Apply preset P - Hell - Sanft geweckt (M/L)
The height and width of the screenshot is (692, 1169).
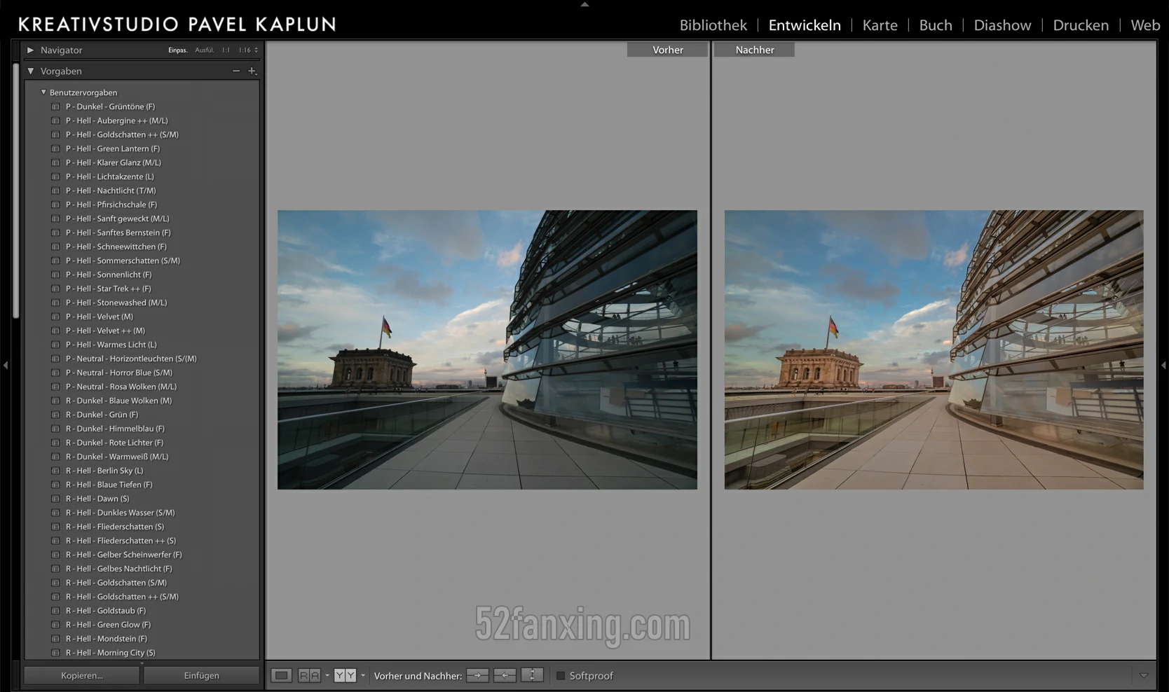(x=117, y=219)
